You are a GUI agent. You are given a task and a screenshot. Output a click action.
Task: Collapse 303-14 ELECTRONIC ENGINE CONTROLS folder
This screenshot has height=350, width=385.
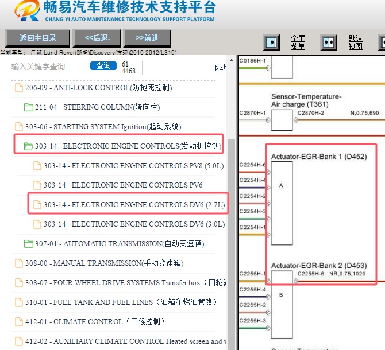click(128, 146)
